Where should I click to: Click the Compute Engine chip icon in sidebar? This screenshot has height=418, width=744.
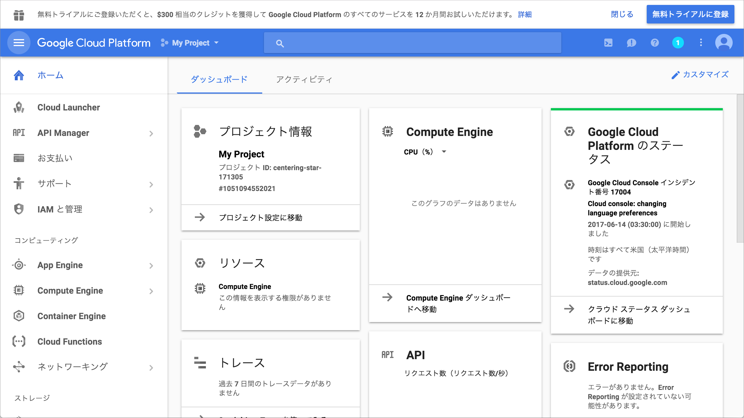pos(19,290)
